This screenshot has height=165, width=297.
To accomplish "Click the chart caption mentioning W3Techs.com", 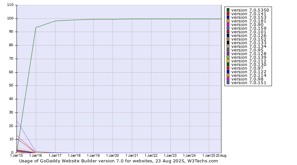I will (x=118, y=161).
